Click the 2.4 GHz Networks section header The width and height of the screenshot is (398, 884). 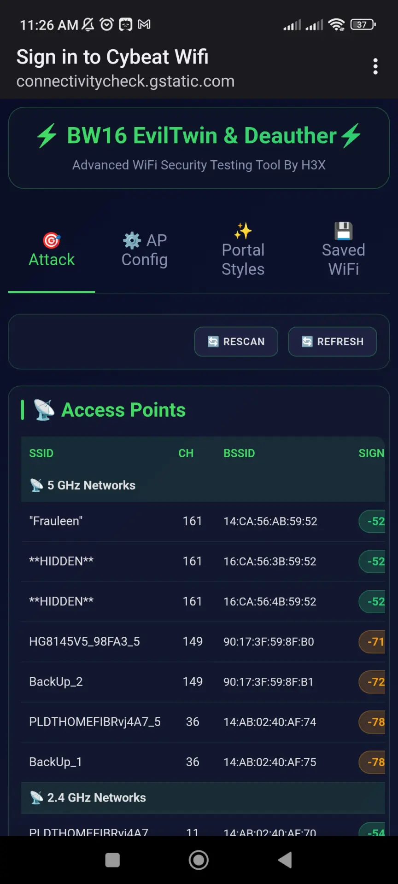pyautogui.click(x=203, y=798)
